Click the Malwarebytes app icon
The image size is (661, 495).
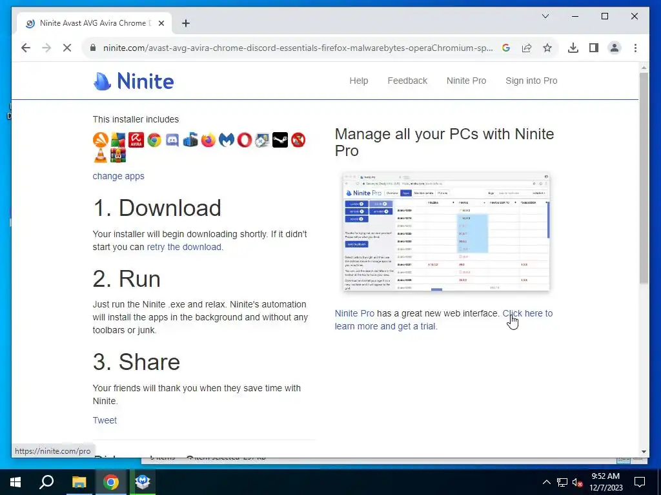[226, 140]
